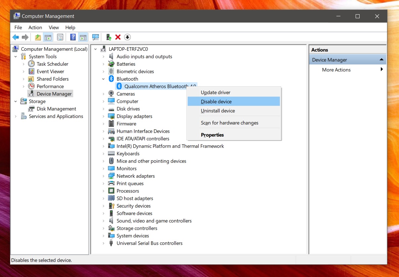The height and width of the screenshot is (277, 399).
Task: Toggle Show/Hide Console Tree toolbar icon
Action: 48,37
